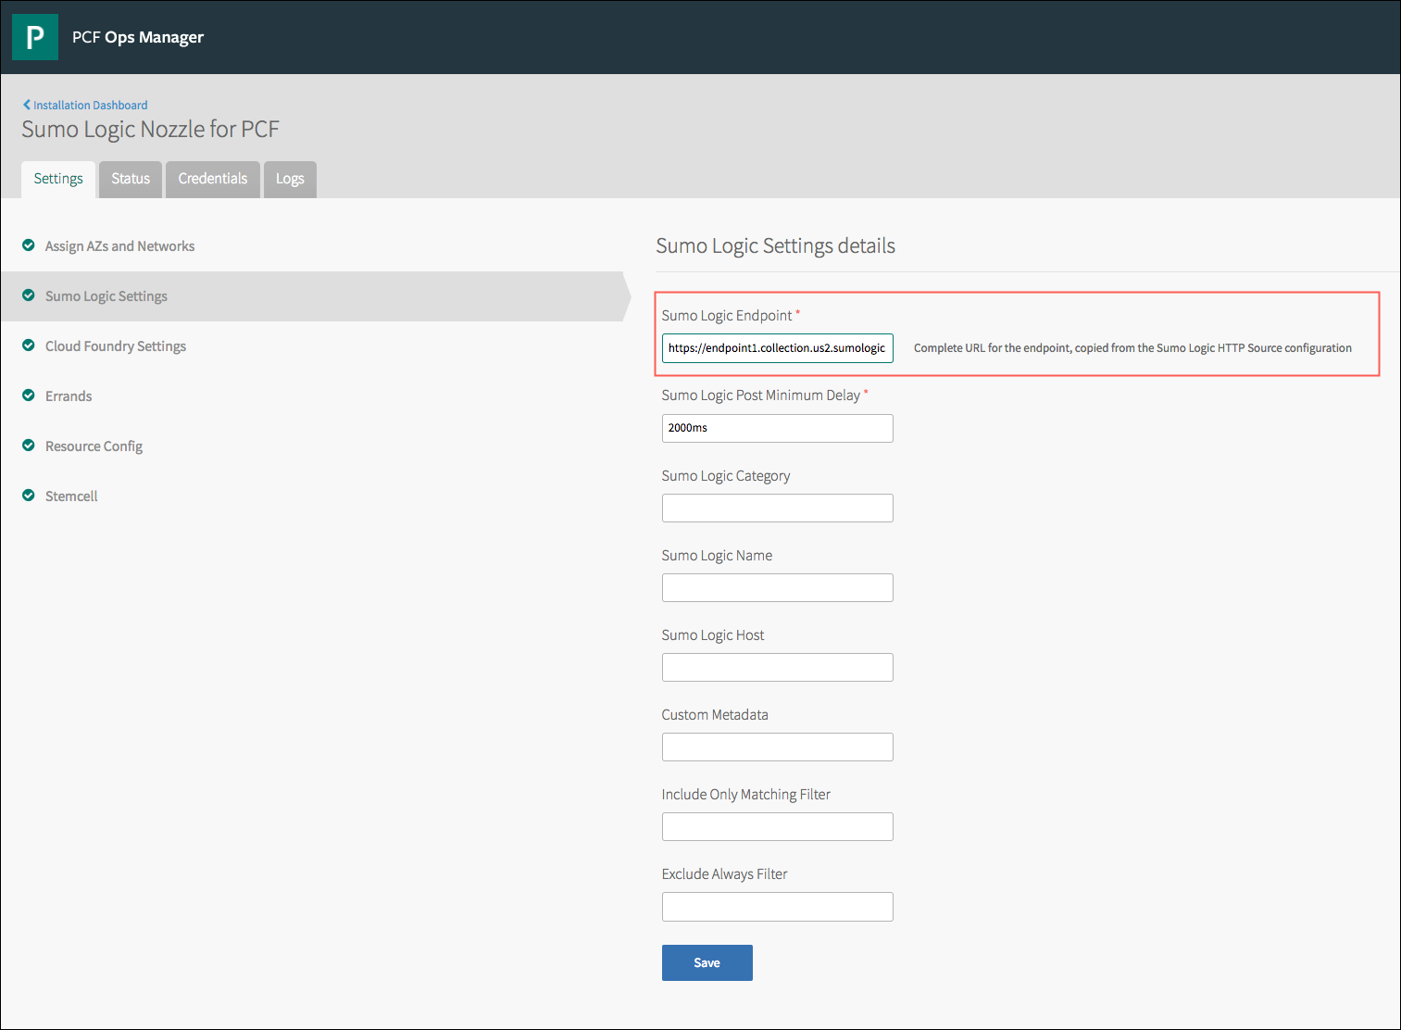Switch to the Status tab
The height and width of the screenshot is (1030, 1401).
point(130,178)
